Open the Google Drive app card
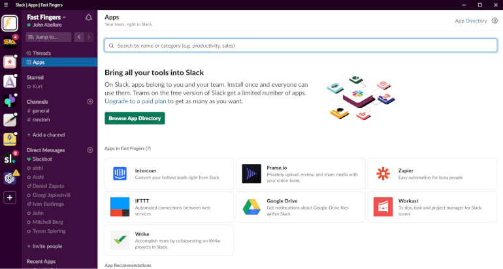 (300, 207)
